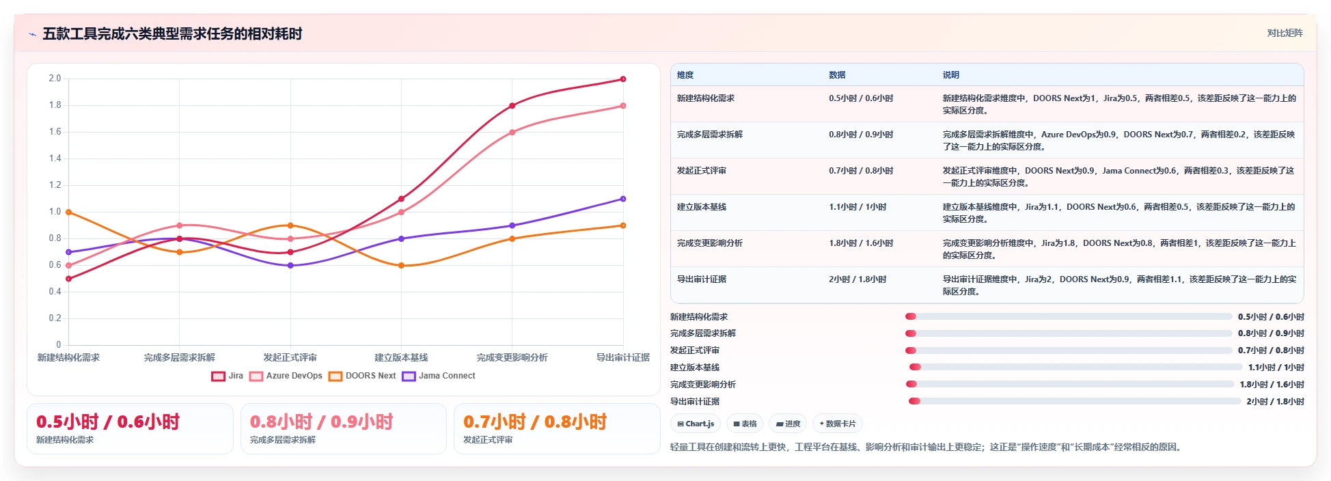1331x481 pixels.
Task: Click the 新建结构化需求 progress bar
Action: 1069,316
